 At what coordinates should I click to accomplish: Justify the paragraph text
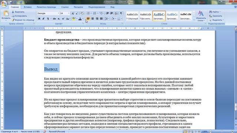101,19
